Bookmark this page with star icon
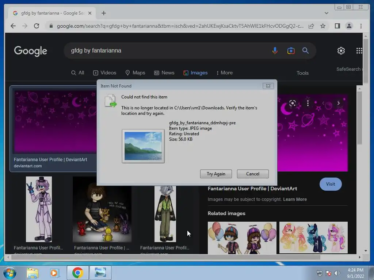Viewport: 374px width, 280px height. click(x=323, y=26)
